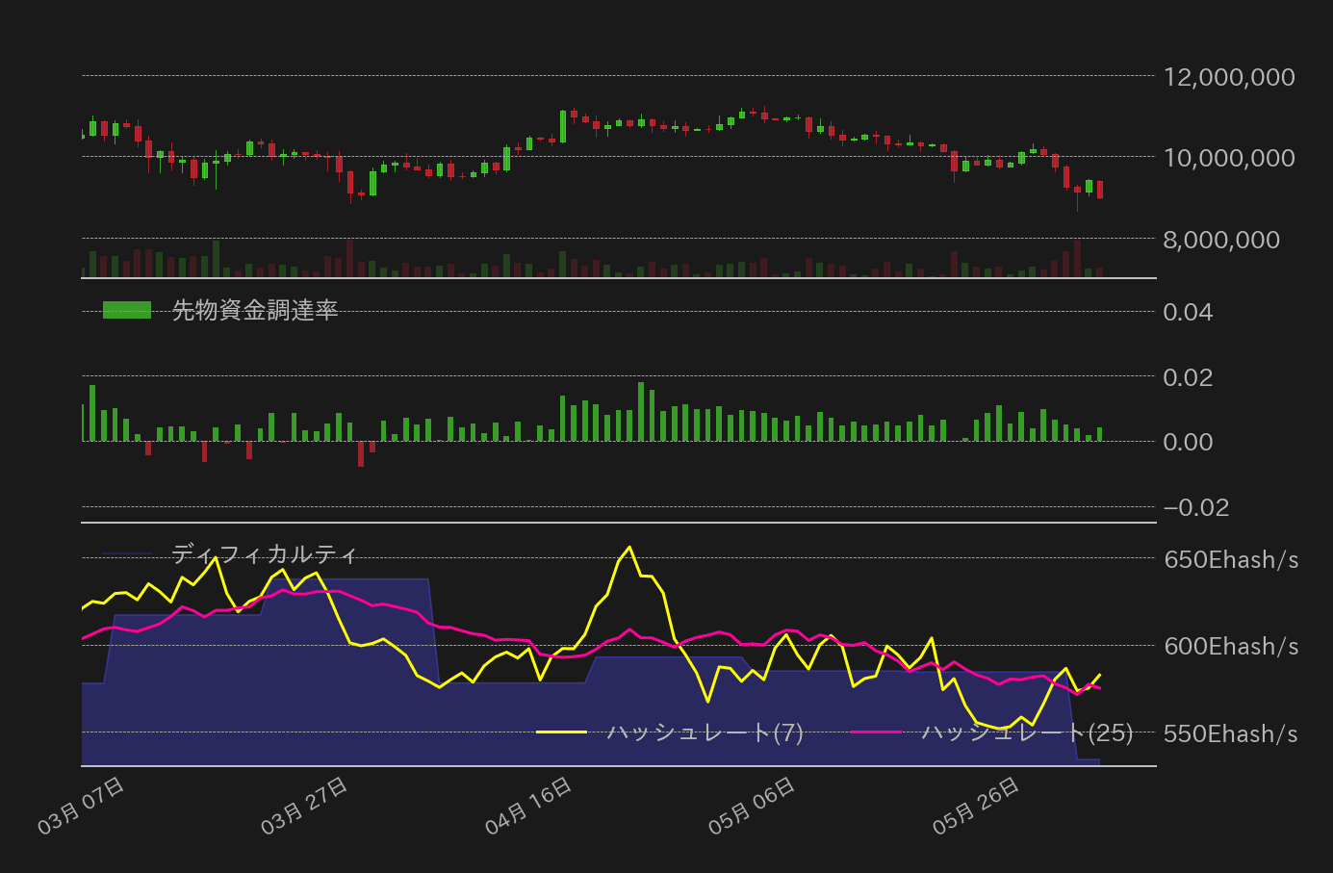
Task: Select the blue area swatch beside ディフィカルティ
Action: click(x=127, y=554)
